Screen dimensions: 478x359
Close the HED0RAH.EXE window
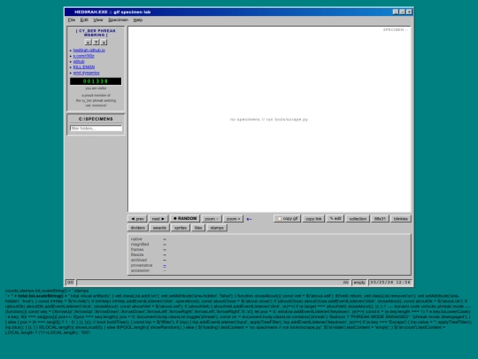pos(409,12)
